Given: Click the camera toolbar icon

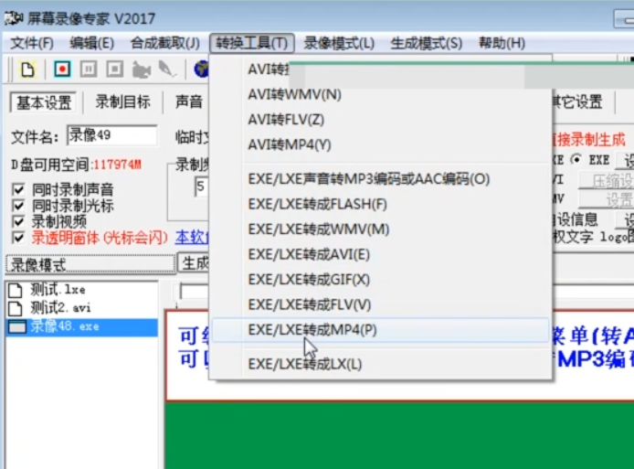Looking at the screenshot, I should tap(141, 70).
